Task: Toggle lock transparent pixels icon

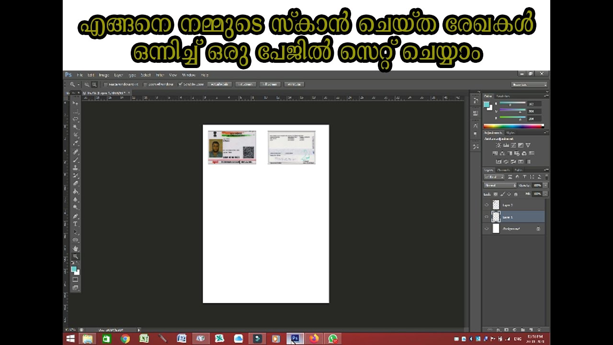Action: tap(496, 194)
